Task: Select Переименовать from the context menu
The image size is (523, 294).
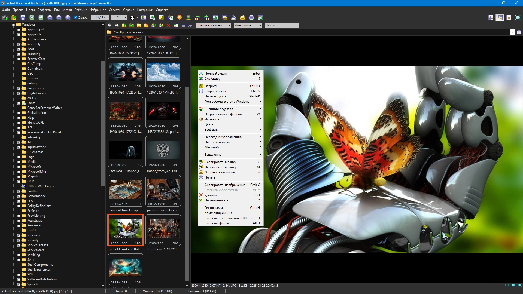Action: tap(216, 200)
